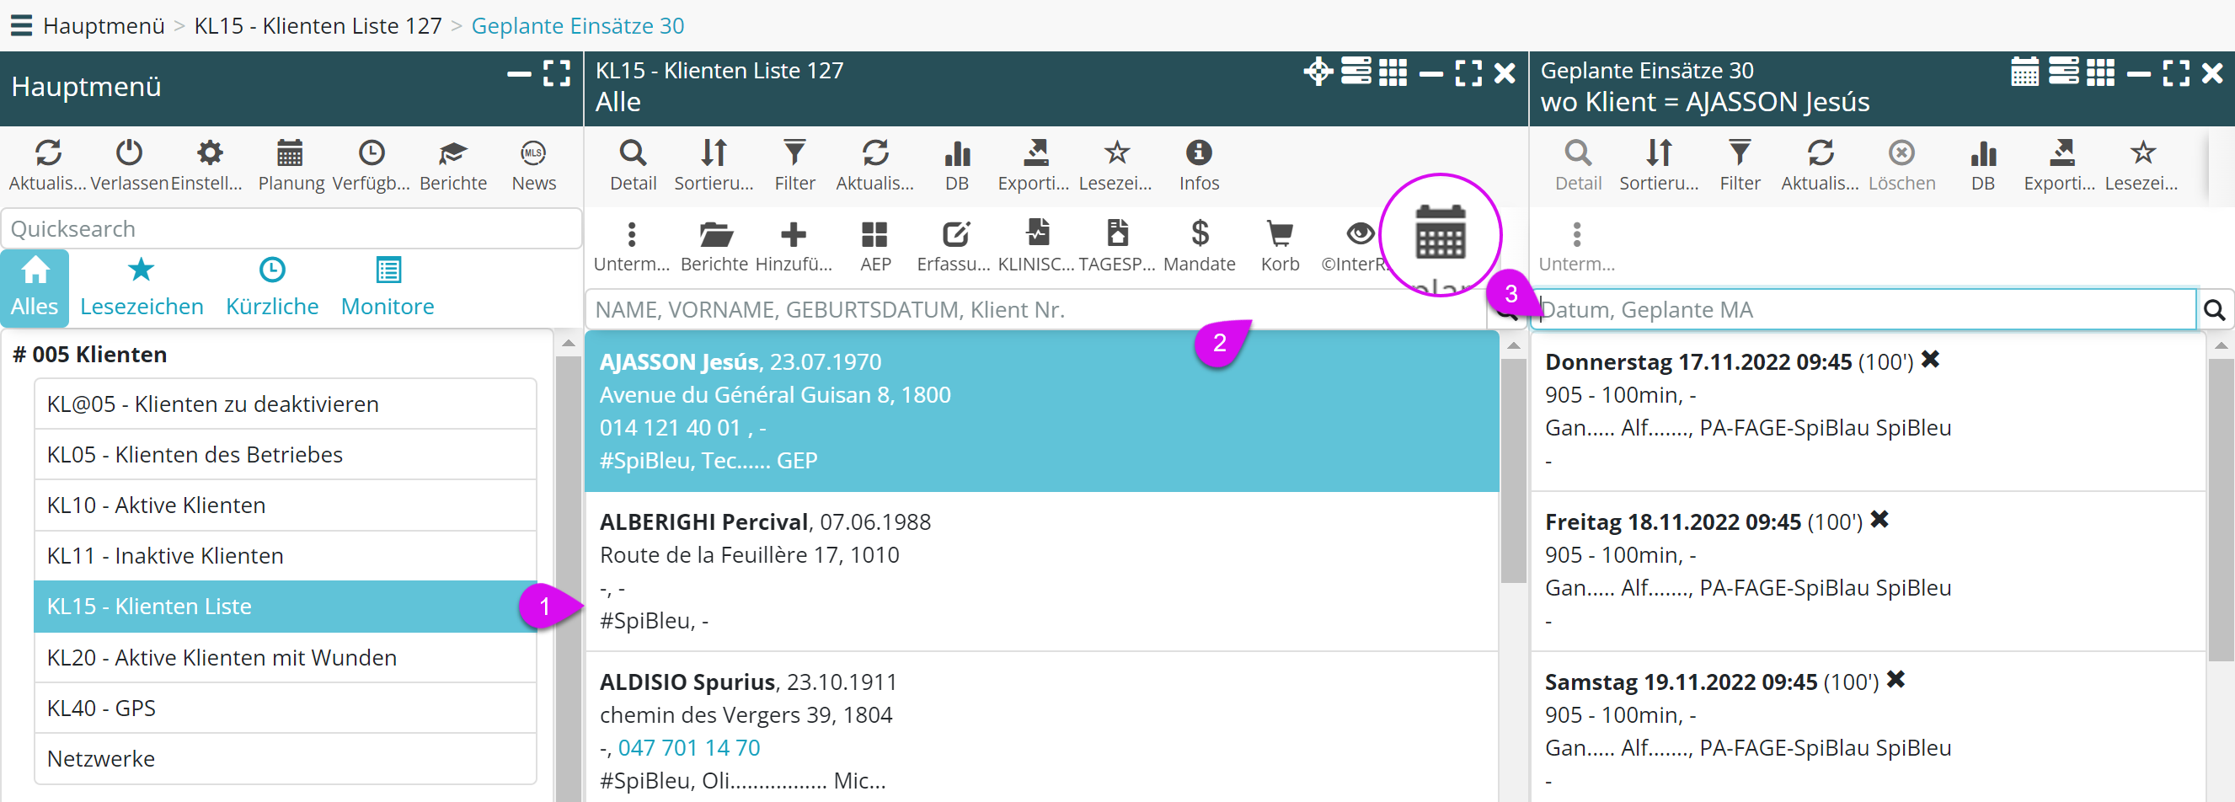The image size is (2235, 802).
Task: Open the News icon in Hauptmenü
Action: [x=532, y=153]
